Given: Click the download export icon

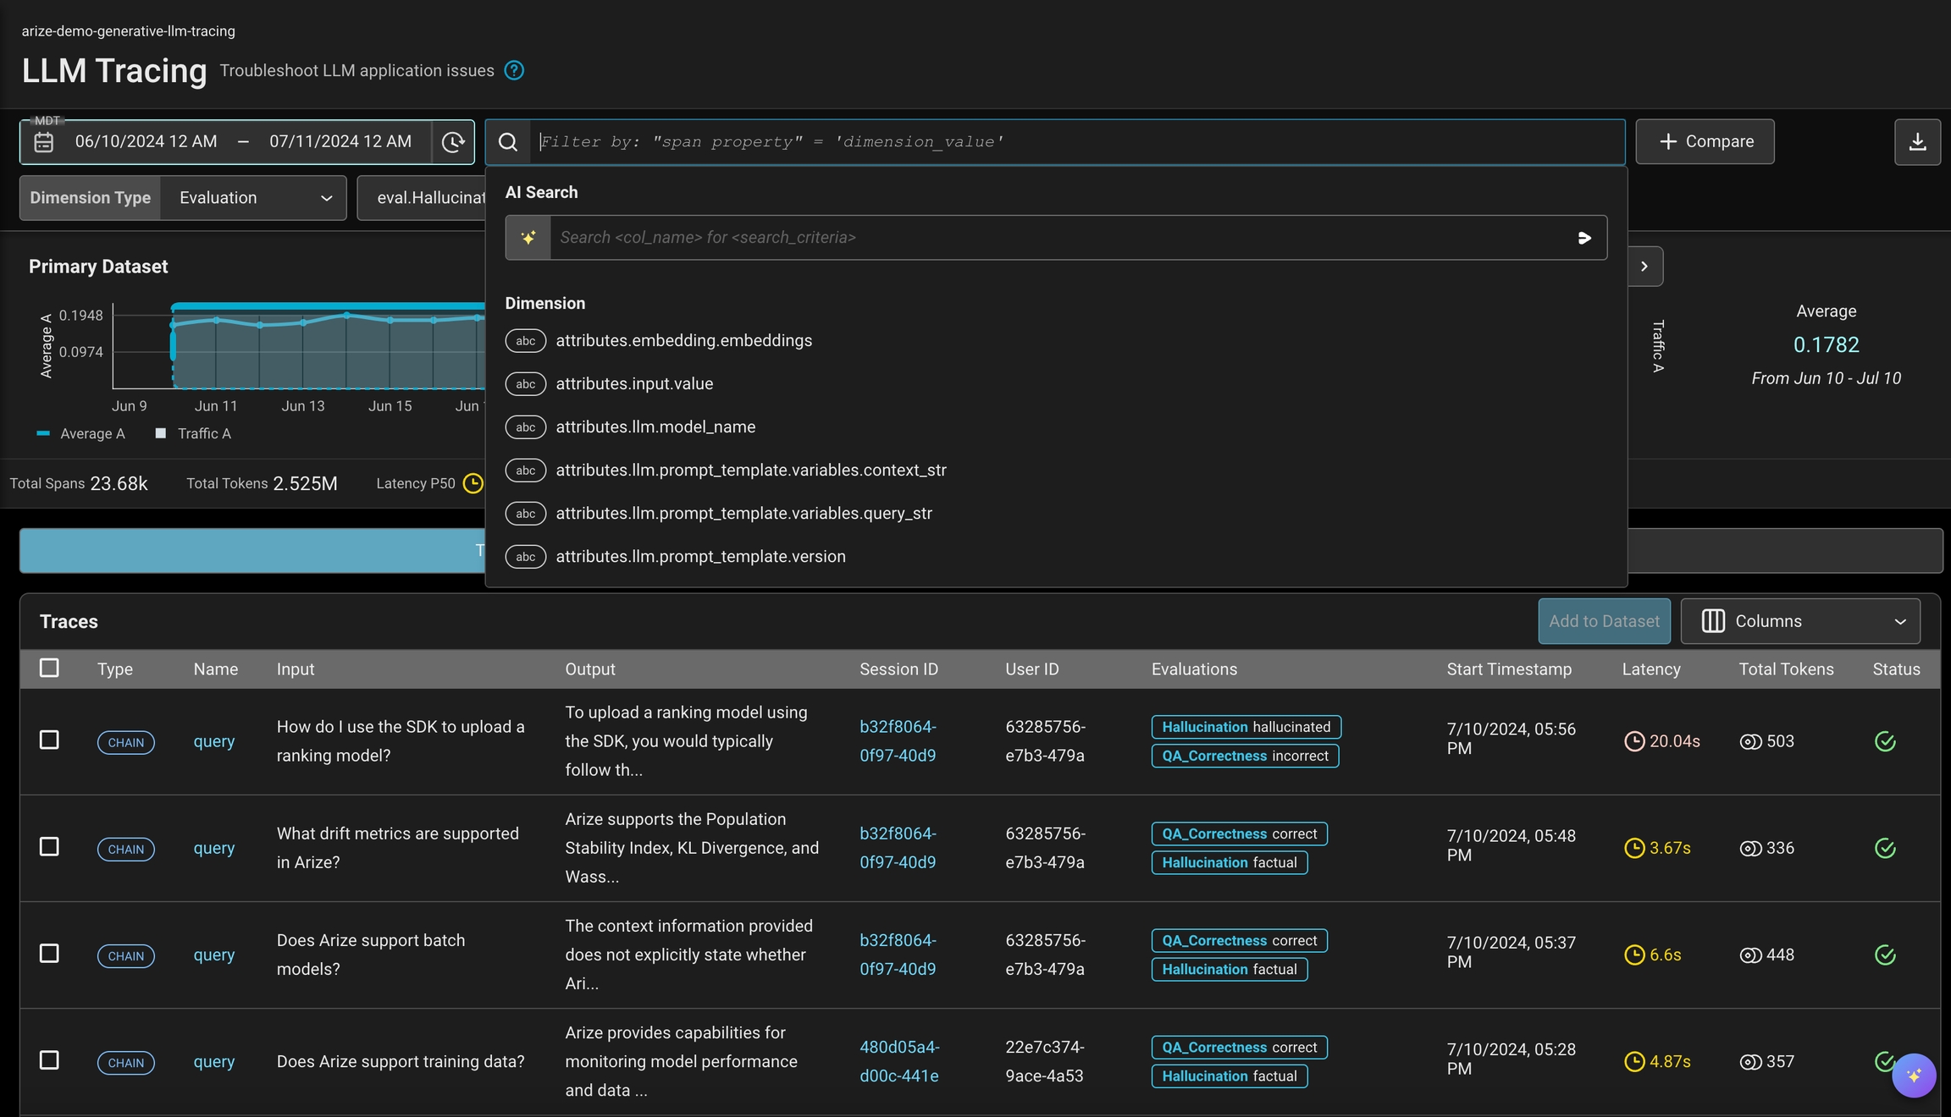Looking at the screenshot, I should coord(1917,142).
